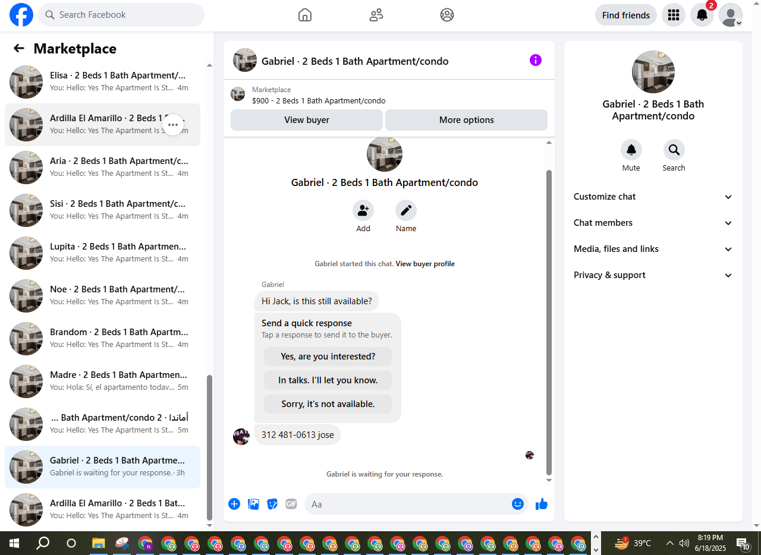Click the Name edit pencil icon
This screenshot has height=555, width=761.
point(406,210)
